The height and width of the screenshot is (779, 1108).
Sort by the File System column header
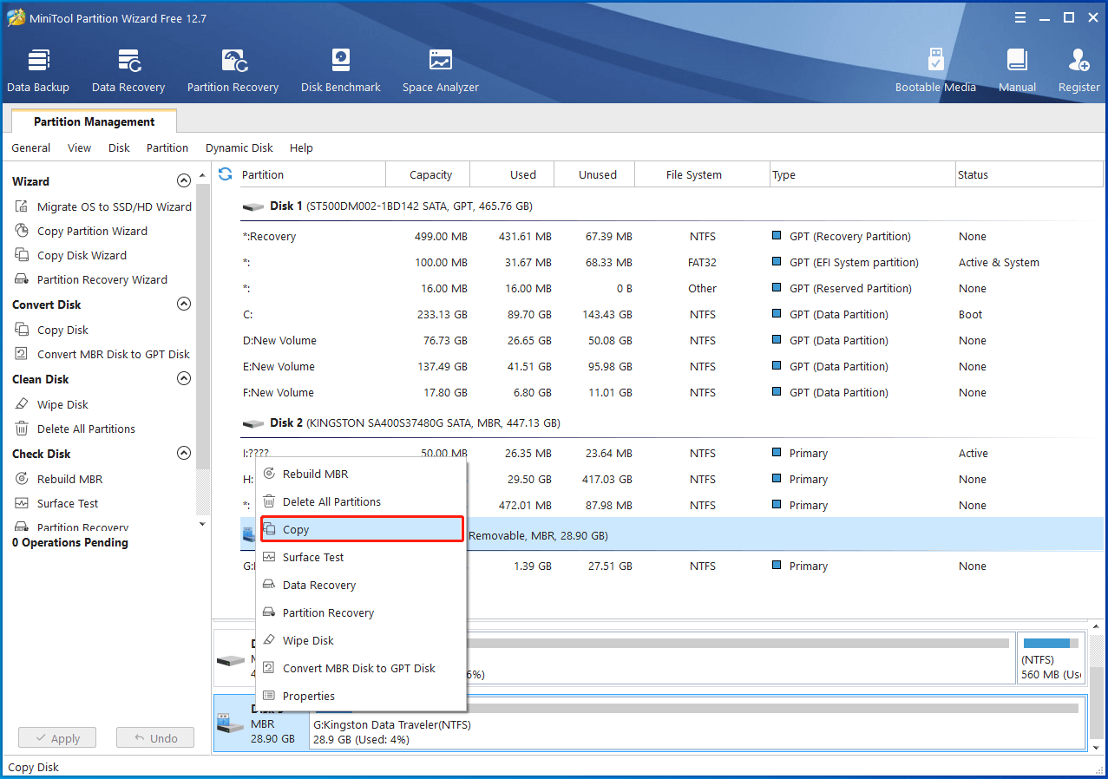tap(702, 174)
